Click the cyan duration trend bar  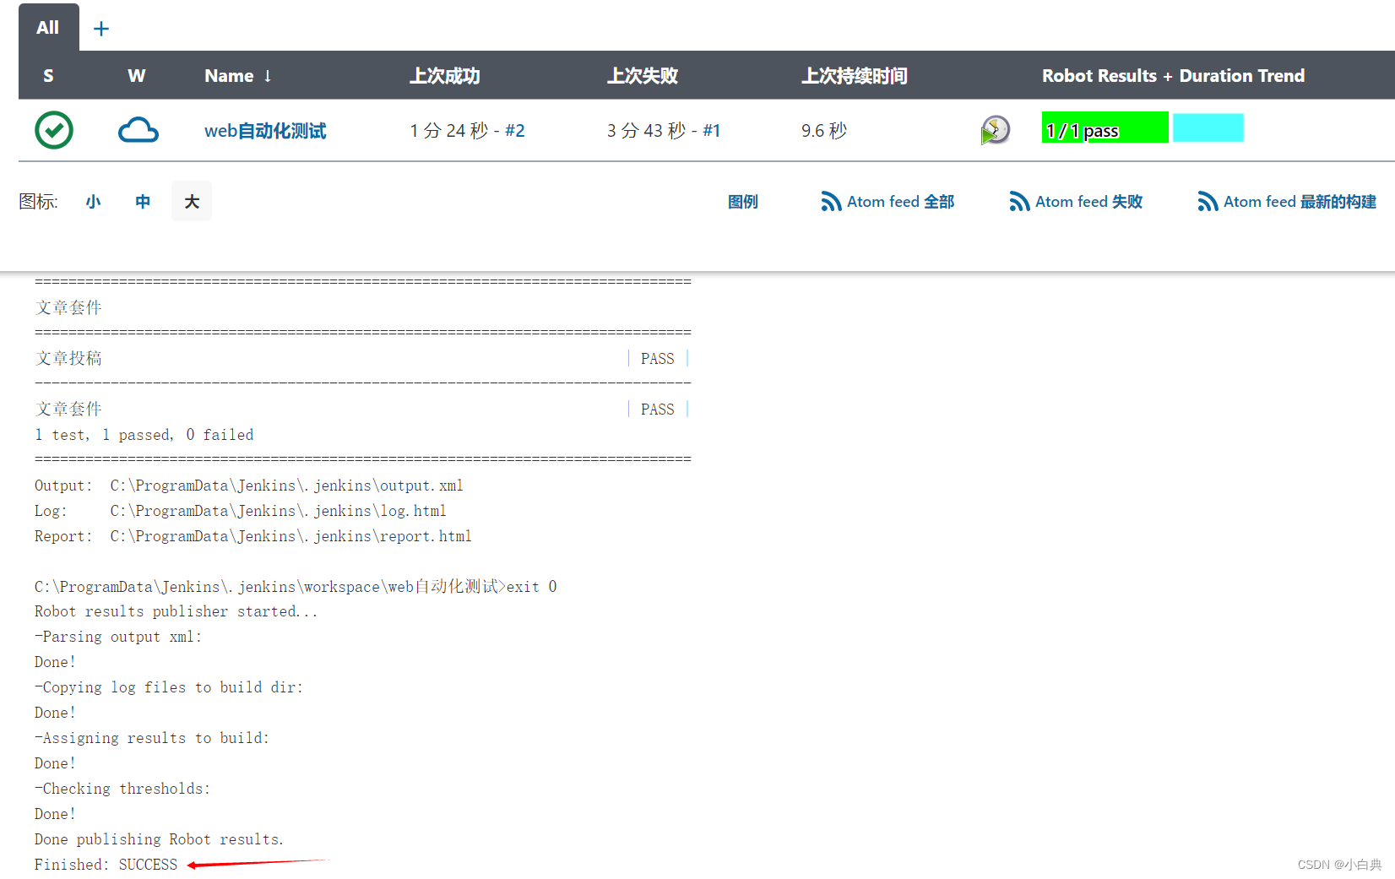1208,128
